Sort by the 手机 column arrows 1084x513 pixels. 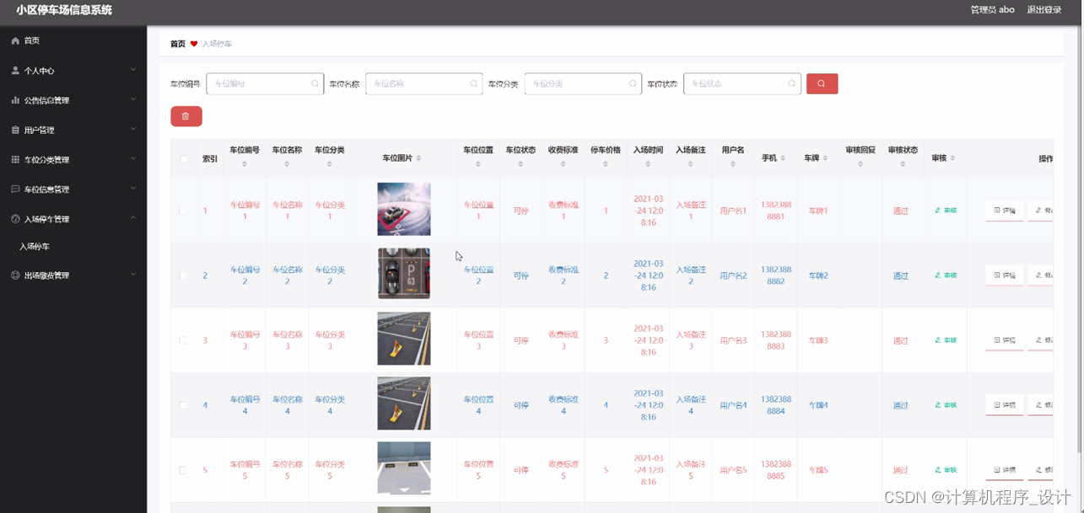coord(783,158)
